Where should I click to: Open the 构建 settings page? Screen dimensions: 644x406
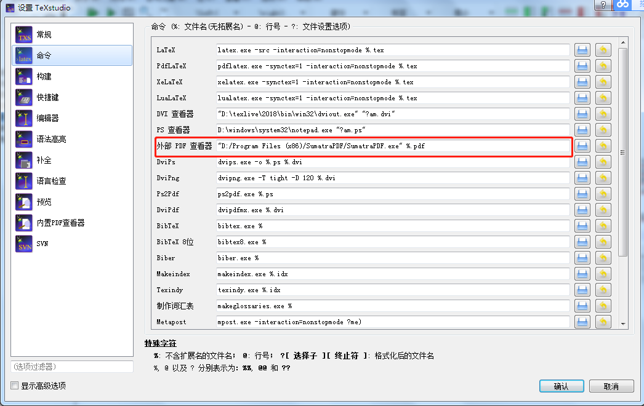pos(72,76)
